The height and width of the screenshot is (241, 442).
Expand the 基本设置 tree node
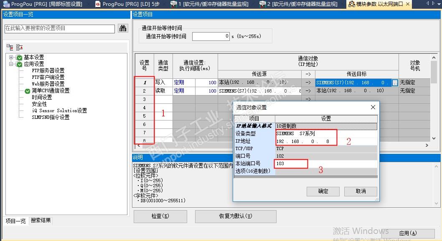(11, 58)
